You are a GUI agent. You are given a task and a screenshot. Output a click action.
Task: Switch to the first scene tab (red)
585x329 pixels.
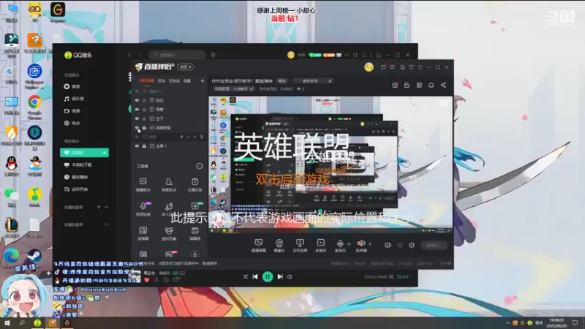147,80
